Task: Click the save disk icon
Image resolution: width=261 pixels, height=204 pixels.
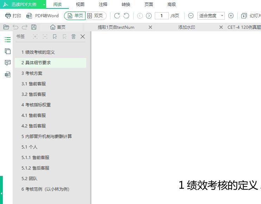Action: point(34,27)
